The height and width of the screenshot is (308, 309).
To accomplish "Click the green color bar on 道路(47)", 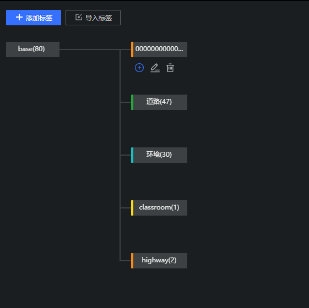I will 132,102.
